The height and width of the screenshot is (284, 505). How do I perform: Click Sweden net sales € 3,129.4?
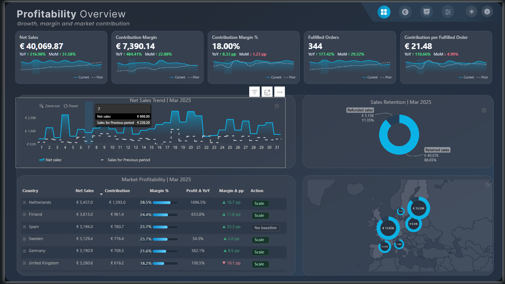(x=84, y=239)
